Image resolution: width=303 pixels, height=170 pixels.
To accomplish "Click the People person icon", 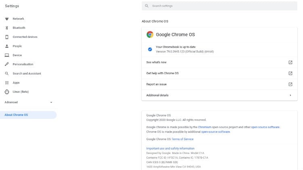I will [x=7, y=46].
